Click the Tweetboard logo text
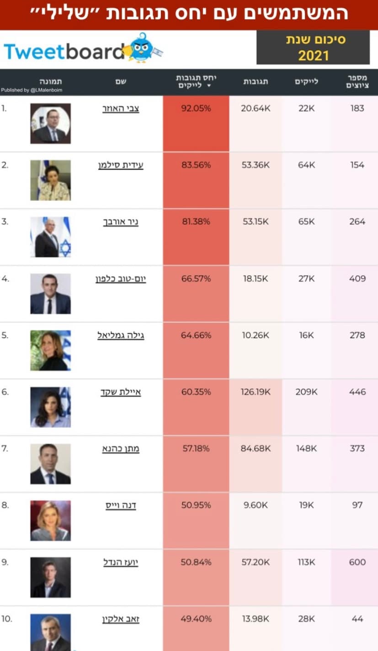This screenshot has height=651, width=378. [64, 52]
